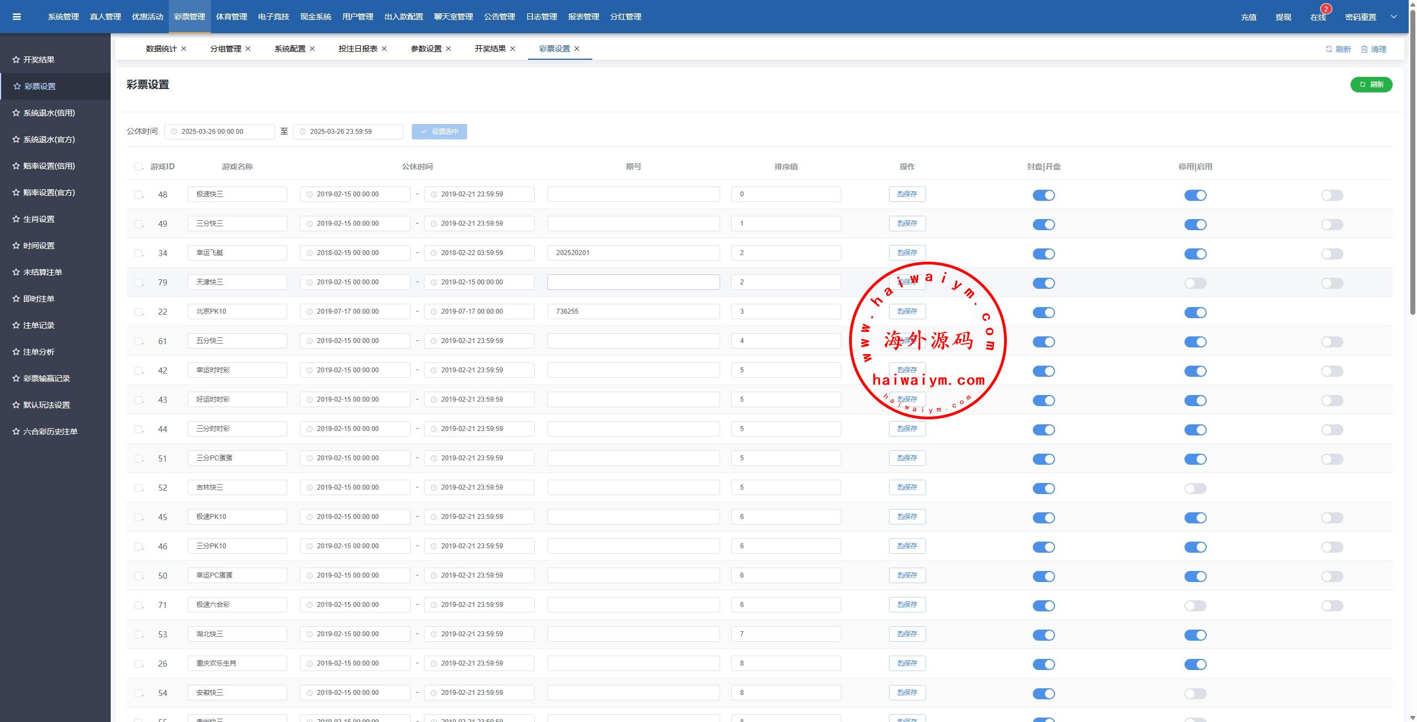This screenshot has width=1417, height=722.
Task: Toggle 封盘|开盘 switch for 极速快三
Action: pos(1043,195)
